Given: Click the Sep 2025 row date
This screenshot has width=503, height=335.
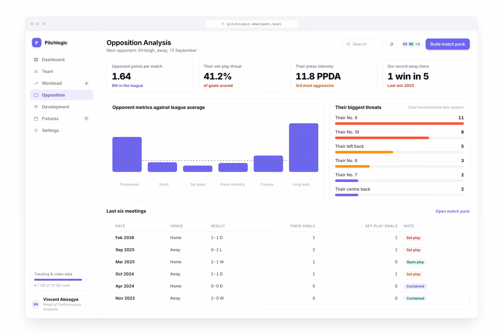Looking at the screenshot, I should point(125,250).
